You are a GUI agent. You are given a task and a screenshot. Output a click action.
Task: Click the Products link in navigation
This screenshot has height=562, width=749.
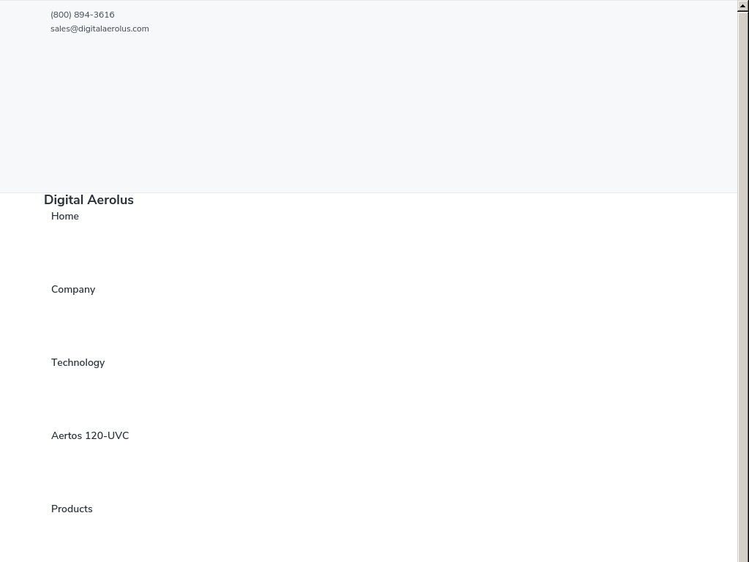[x=72, y=509]
